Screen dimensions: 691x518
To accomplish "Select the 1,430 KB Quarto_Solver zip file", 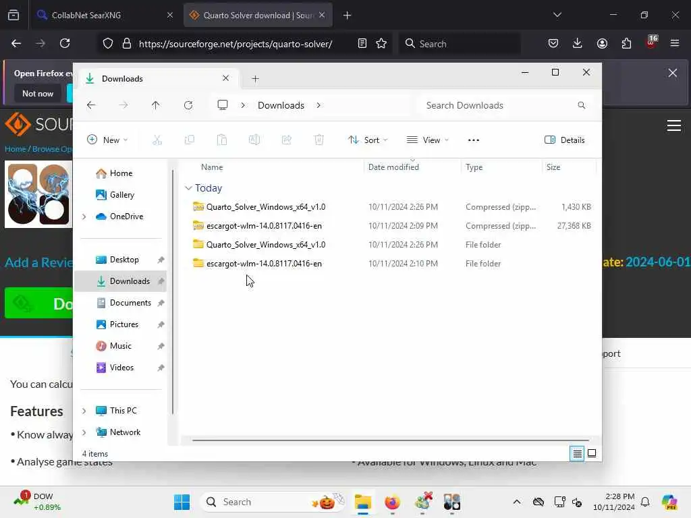I will (x=392, y=207).
